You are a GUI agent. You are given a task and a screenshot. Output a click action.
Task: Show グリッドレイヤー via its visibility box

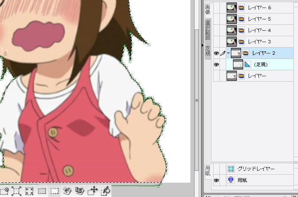point(217,168)
